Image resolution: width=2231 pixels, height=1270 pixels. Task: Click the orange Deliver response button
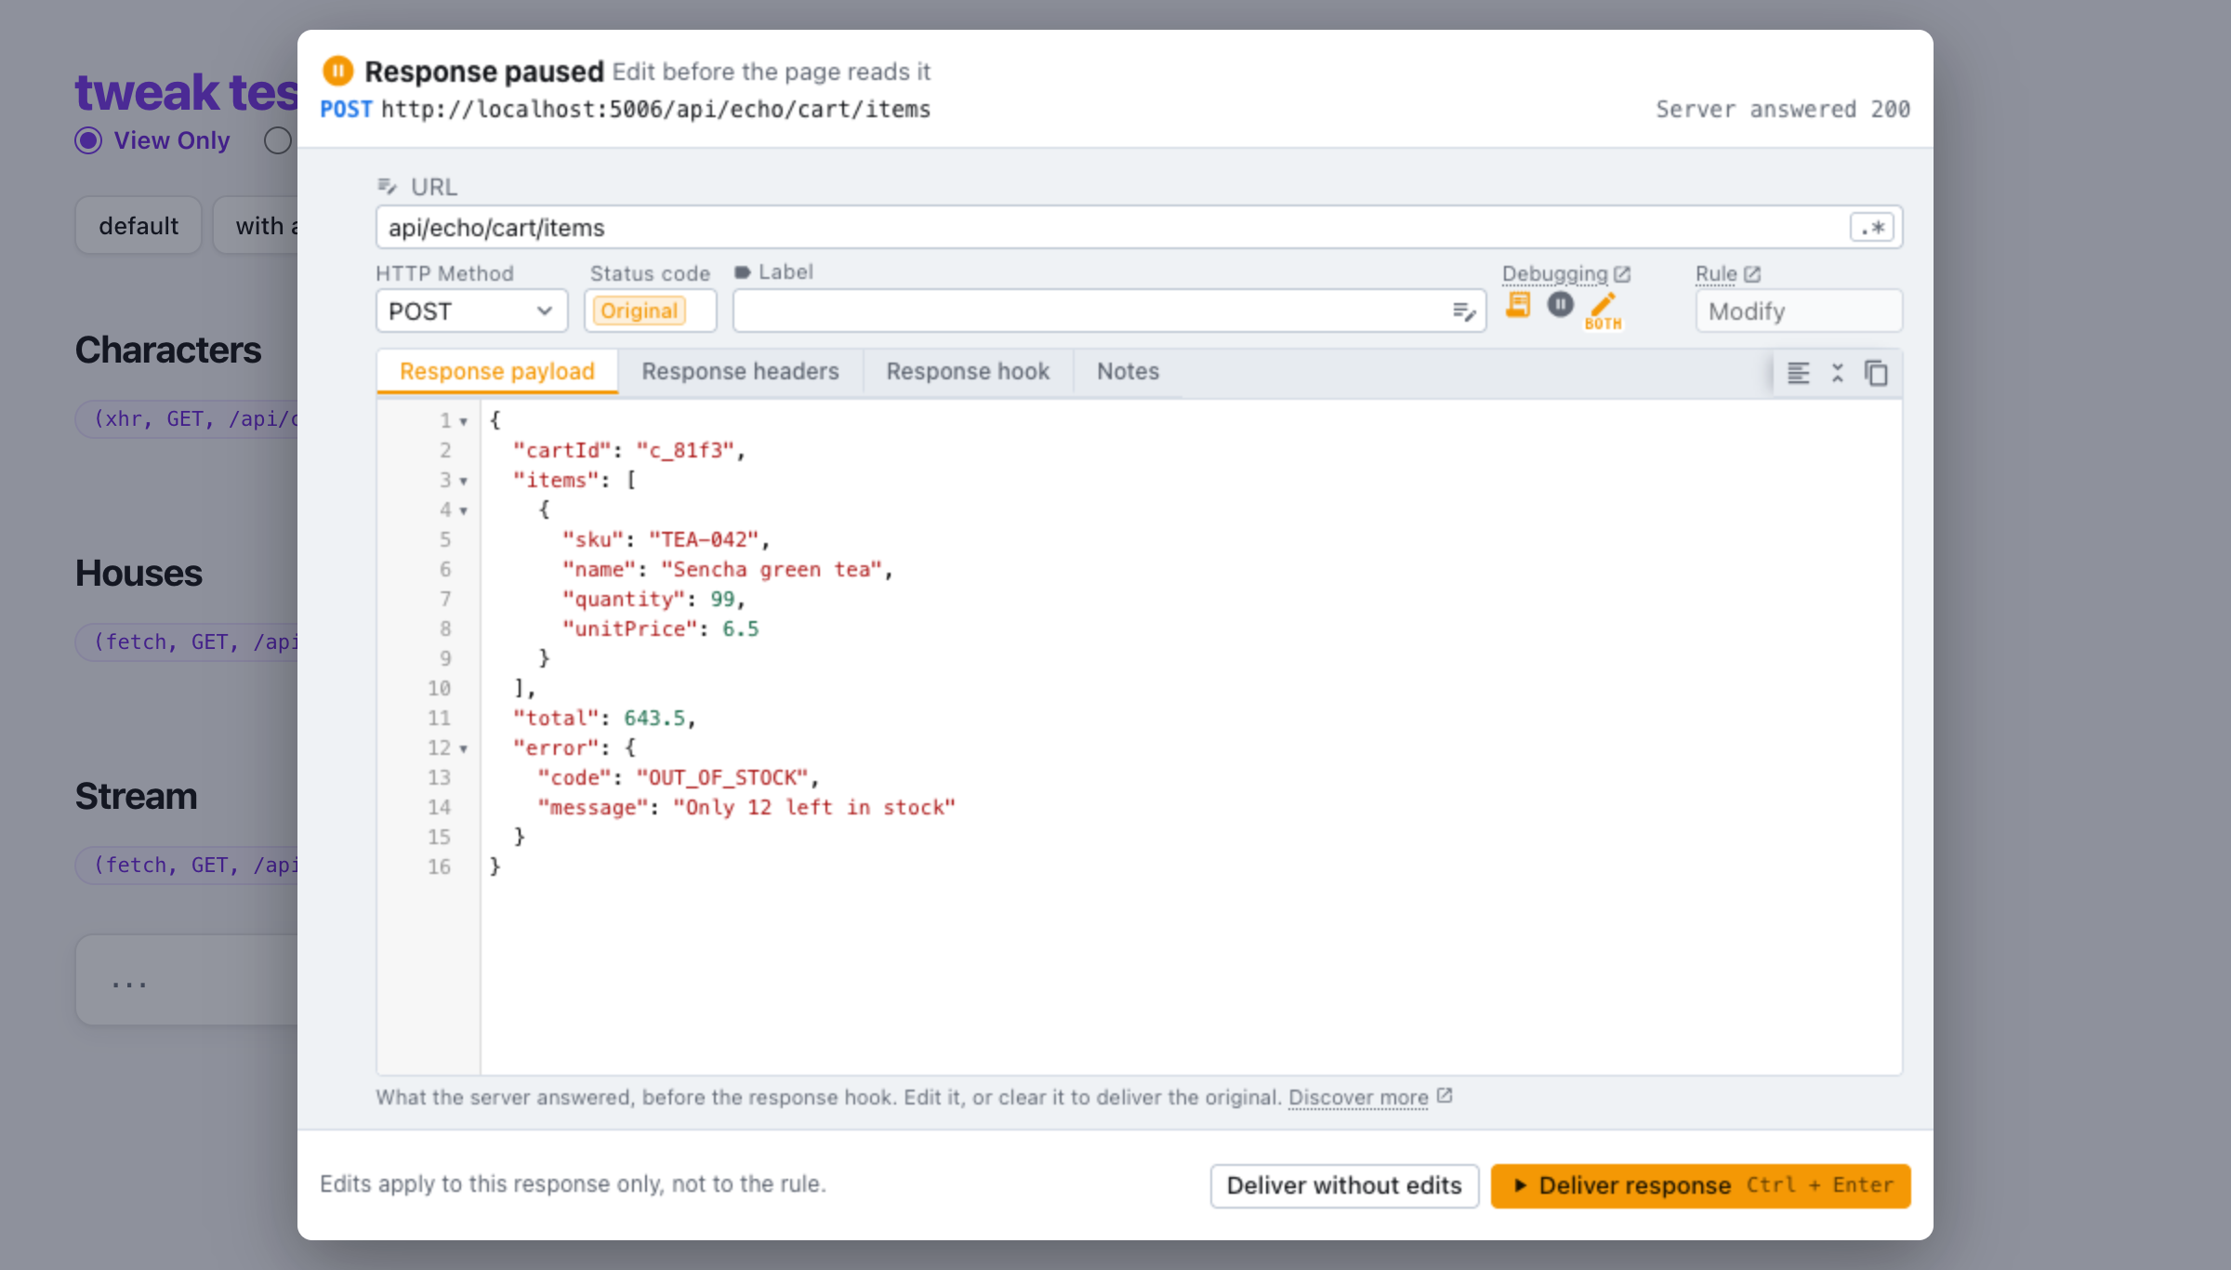(x=1700, y=1185)
